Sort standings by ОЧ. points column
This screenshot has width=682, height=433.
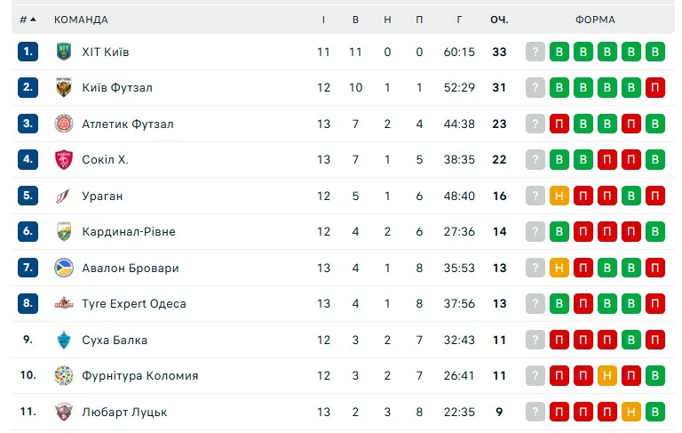(499, 20)
